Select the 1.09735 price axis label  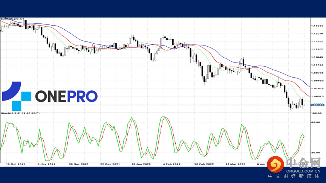pyautogui.click(x=317, y=73)
